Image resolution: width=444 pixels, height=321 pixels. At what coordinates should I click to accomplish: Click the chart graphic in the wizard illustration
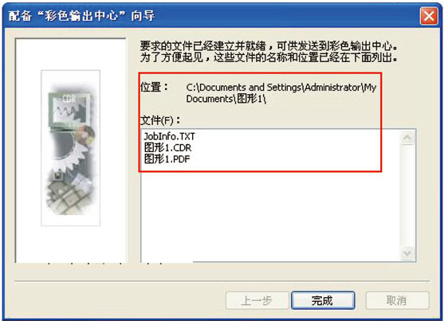(x=70, y=109)
